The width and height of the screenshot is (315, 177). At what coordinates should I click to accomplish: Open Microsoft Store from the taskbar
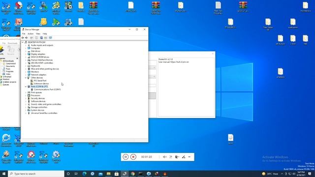117,174
